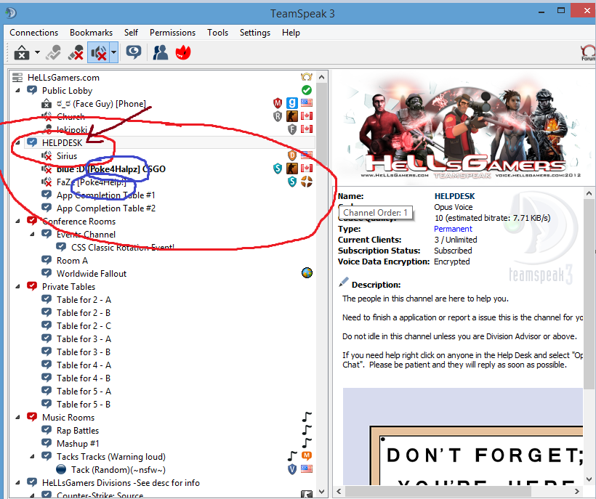The width and height of the screenshot is (596, 499).
Task: Click the Connect/disconnect toolbar icon
Action: (22, 52)
